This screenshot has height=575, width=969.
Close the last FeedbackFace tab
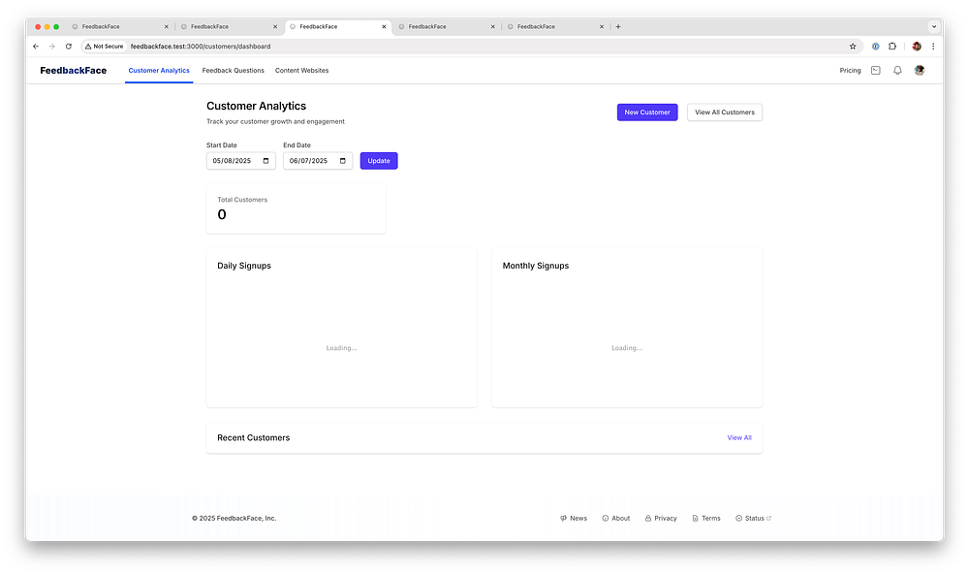click(x=602, y=26)
